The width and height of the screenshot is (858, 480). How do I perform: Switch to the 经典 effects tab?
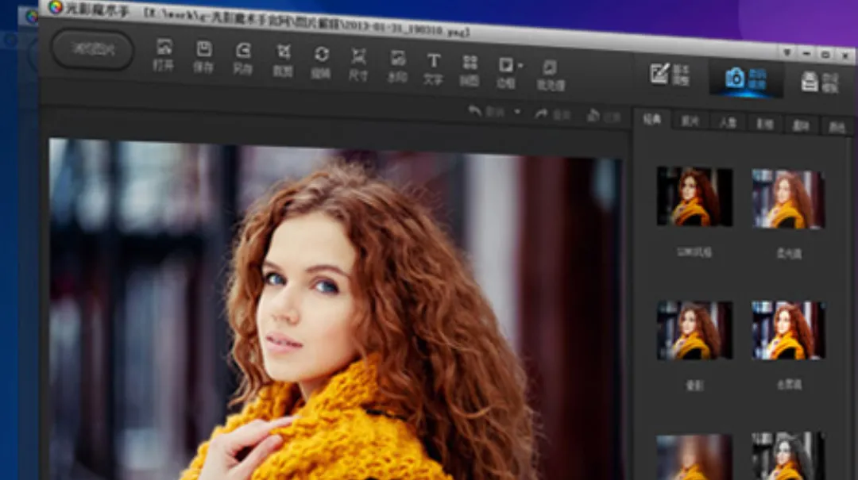tap(652, 119)
